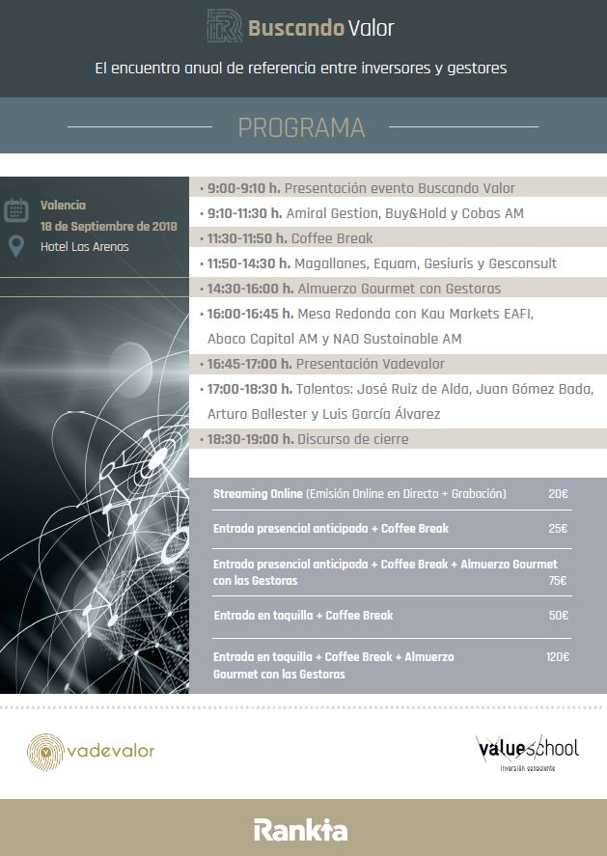Click the Rankia logo in the footer

point(301,830)
